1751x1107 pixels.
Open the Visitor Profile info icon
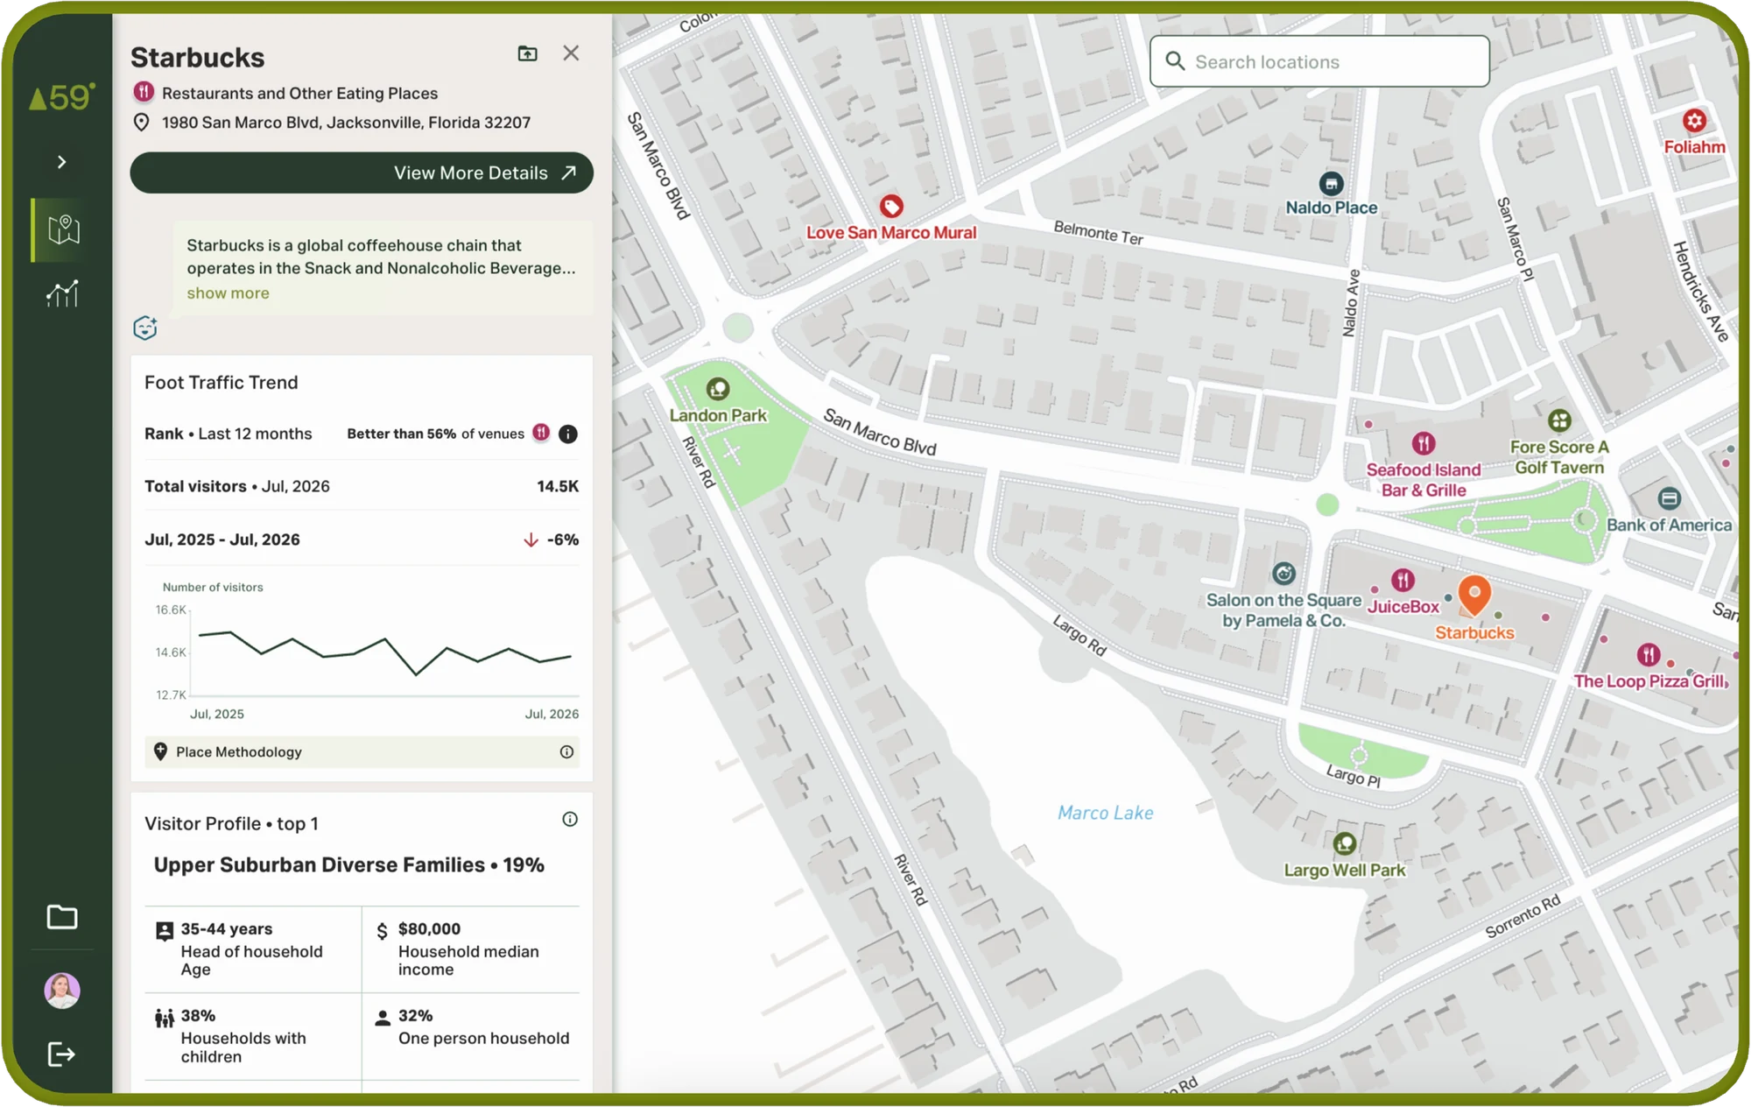coord(570,820)
